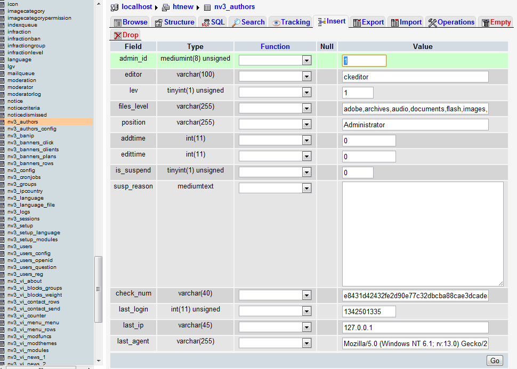The height and width of the screenshot is (369, 517).
Task: Open function dropdown for susp_reason
Action: coord(275,188)
